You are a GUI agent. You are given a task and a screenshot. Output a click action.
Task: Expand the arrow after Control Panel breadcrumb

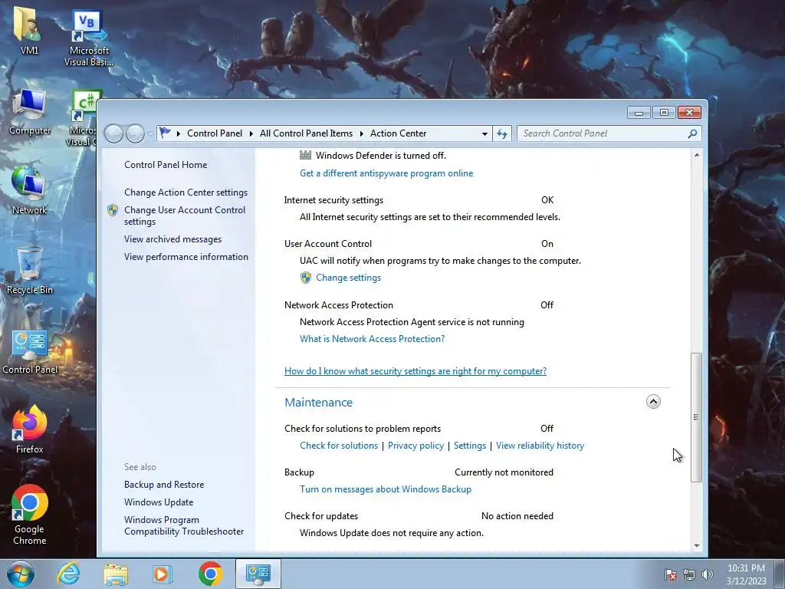point(251,133)
